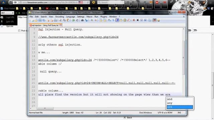214x120 pixels.
Task: Click Load URL in Firefox HackBar
Action: tap(10, 17)
